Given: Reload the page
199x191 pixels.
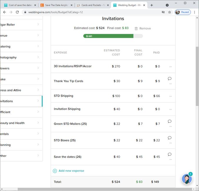Looking at the screenshot, I should coord(17,12).
